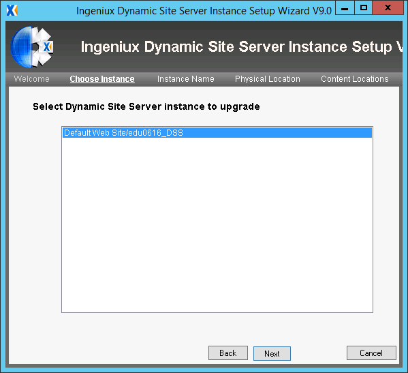Select Default Web Site/edu0616_DSS instance
This screenshot has height=373, width=408.
tap(217, 133)
